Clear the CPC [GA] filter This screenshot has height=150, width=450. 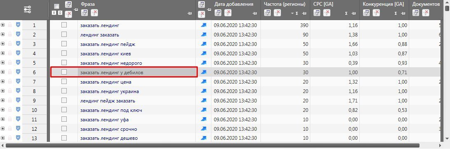[327, 13]
